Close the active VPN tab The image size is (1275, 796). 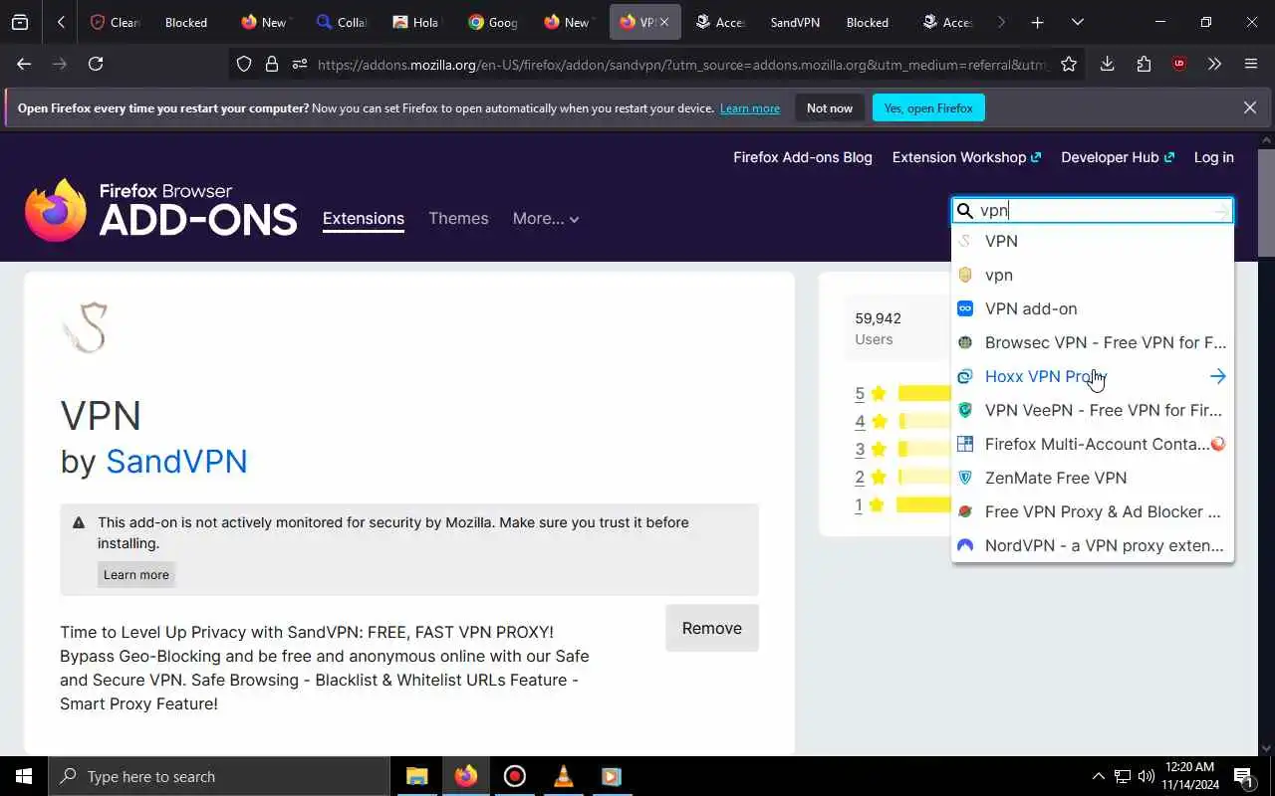[664, 22]
